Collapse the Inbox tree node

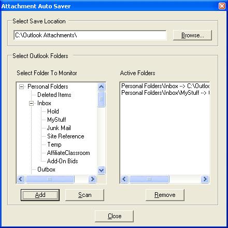(31, 103)
